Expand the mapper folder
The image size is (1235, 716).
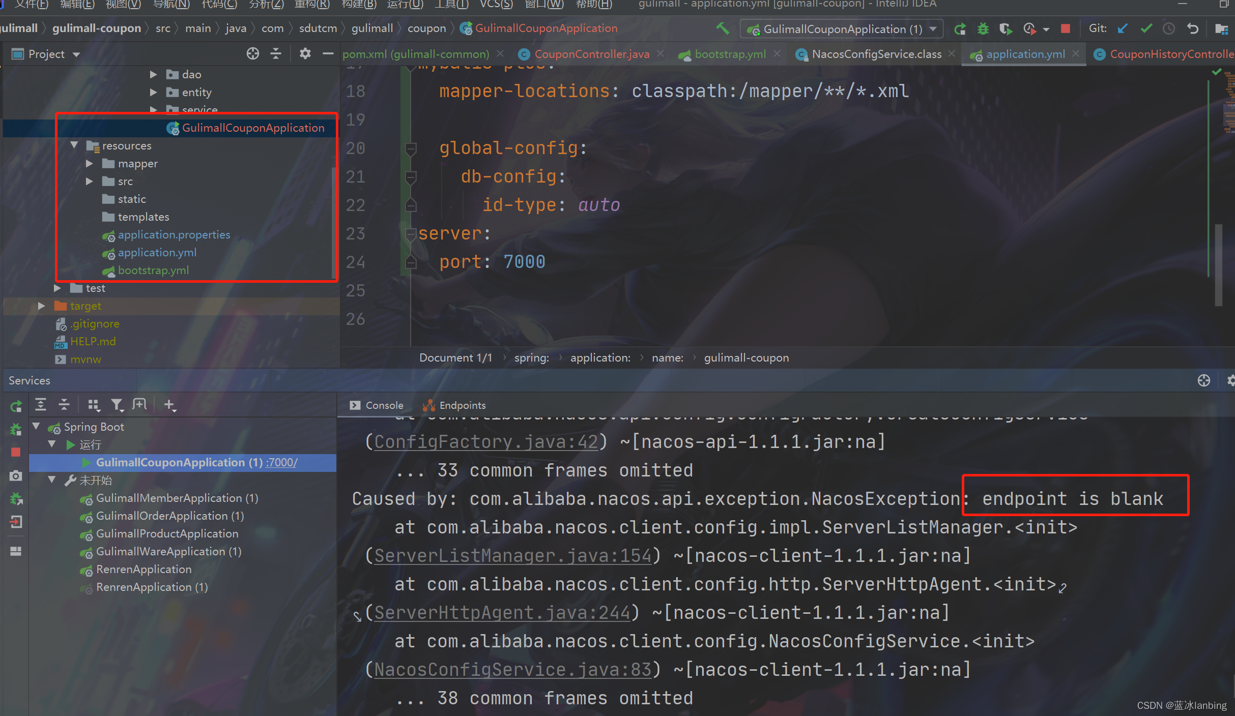[90, 164]
